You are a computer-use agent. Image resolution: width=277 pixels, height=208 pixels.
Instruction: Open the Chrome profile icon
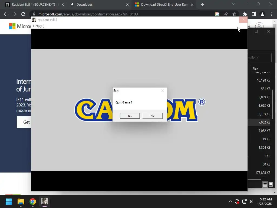262,14
